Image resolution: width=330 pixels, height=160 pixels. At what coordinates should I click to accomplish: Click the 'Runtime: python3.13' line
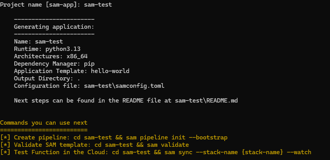pyautogui.click(x=47, y=49)
